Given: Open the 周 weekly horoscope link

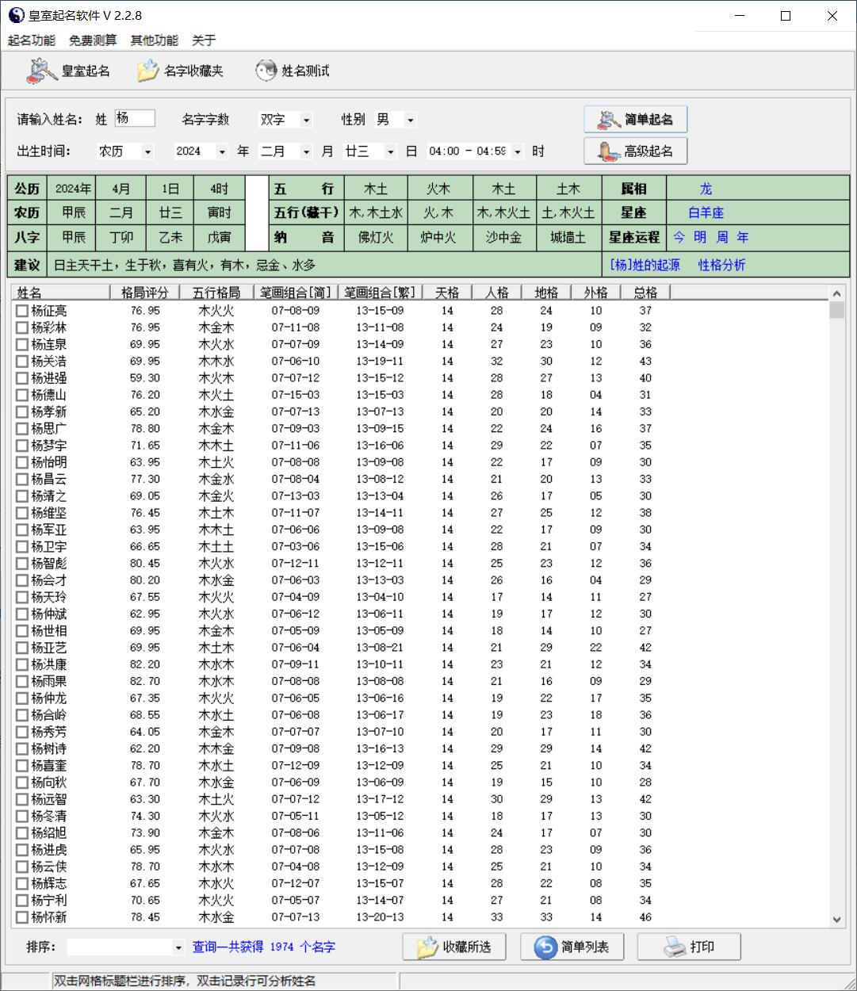Looking at the screenshot, I should [x=722, y=237].
